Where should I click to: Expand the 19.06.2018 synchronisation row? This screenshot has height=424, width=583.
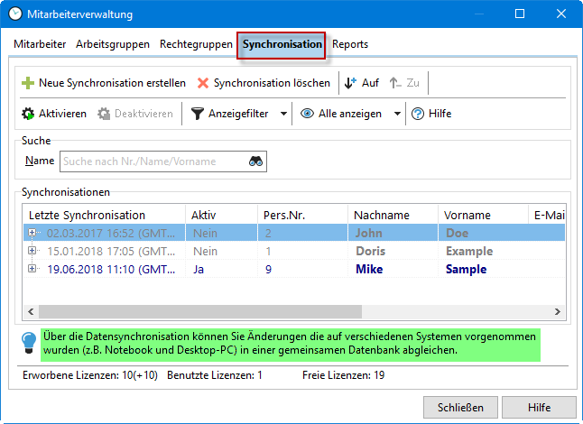point(33,269)
